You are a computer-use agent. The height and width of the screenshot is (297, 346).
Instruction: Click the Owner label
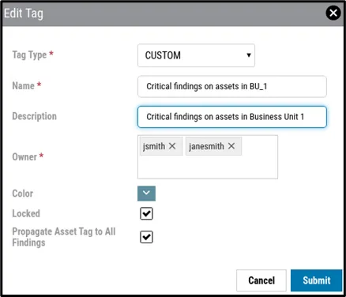[x=24, y=156]
